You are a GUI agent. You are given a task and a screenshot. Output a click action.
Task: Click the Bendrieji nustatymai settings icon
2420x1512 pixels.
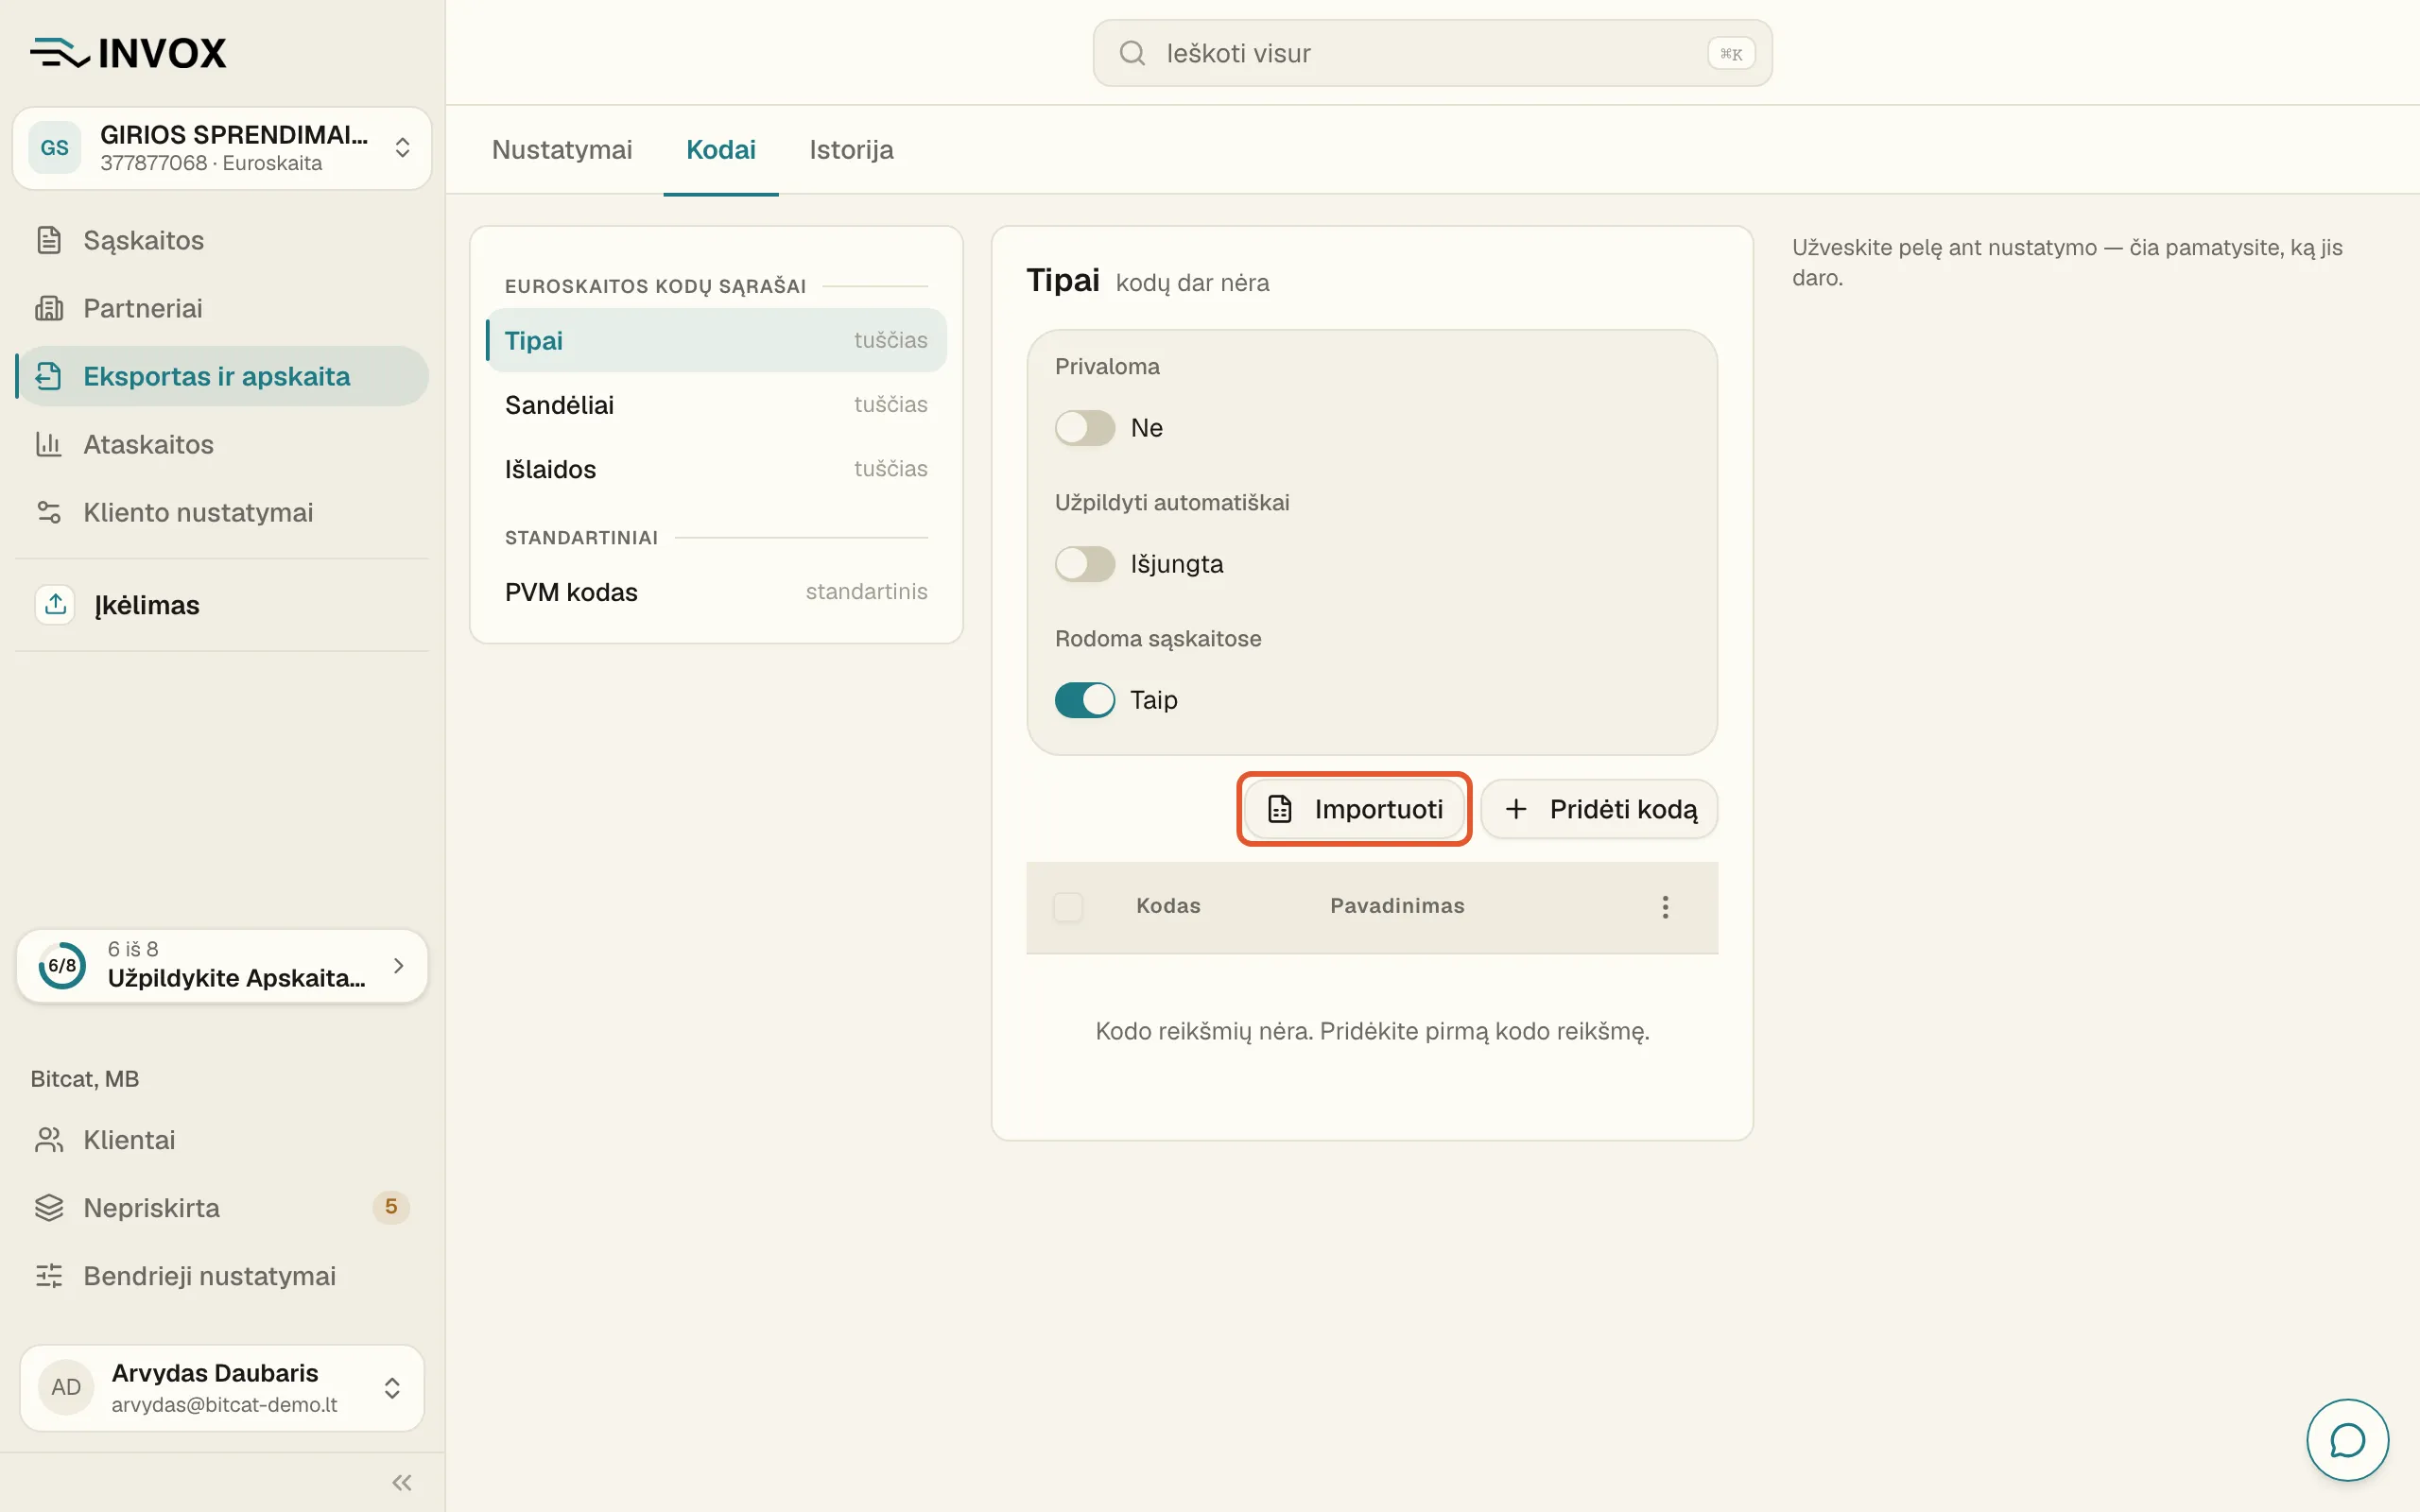[49, 1276]
